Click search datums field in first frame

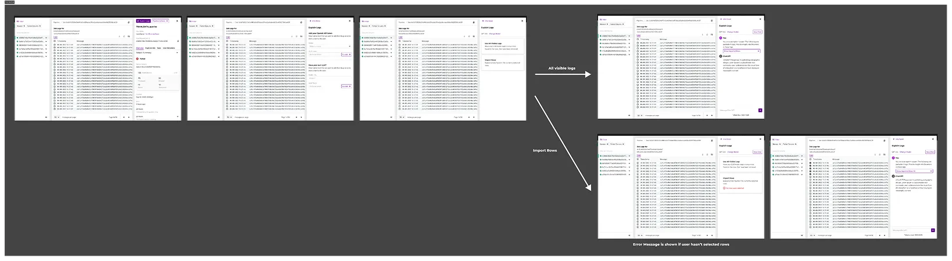pyautogui.click(x=31, y=32)
